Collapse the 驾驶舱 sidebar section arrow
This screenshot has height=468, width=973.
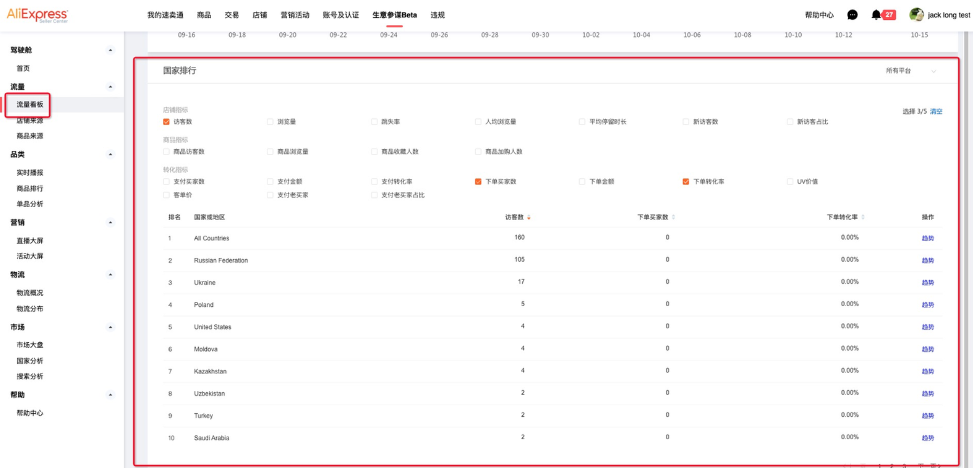coord(110,51)
